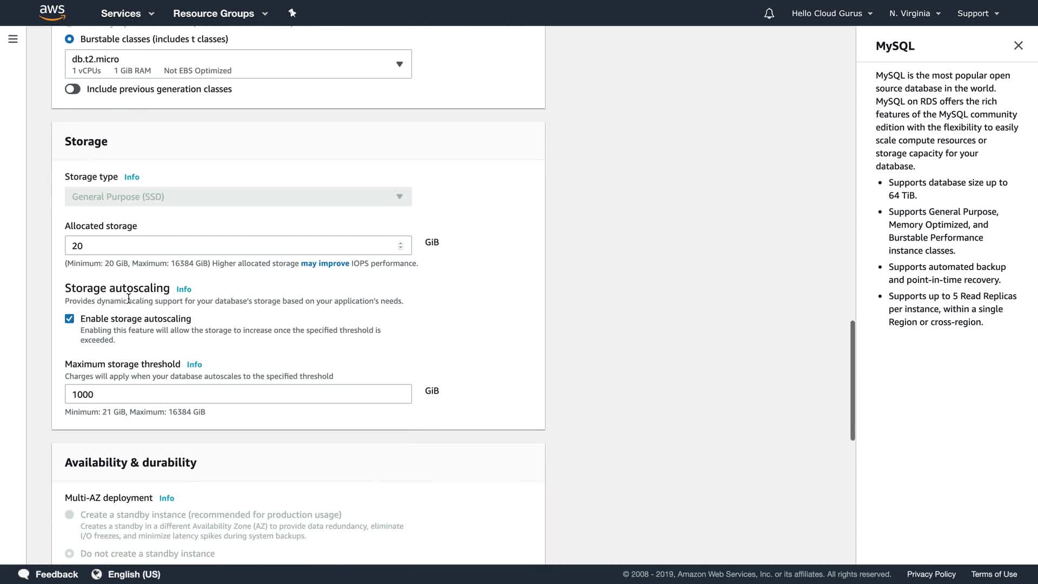Open the db.t2.micro instance class dropdown
The height and width of the screenshot is (584, 1038).
point(238,64)
